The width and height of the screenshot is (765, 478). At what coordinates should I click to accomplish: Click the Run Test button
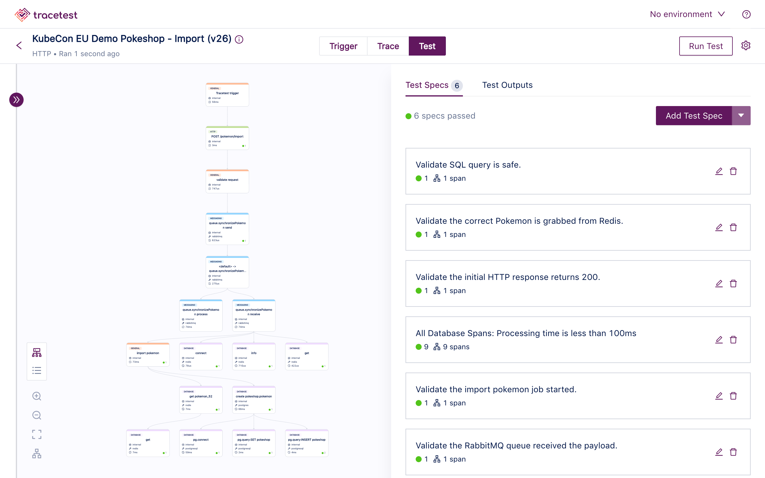click(706, 46)
